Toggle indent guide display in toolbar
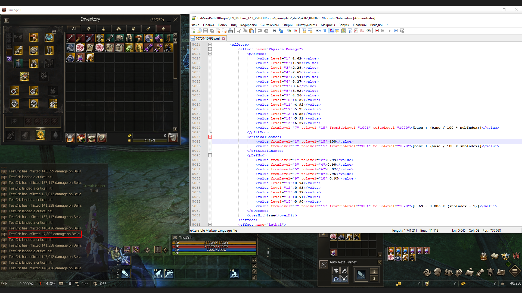The height and width of the screenshot is (293, 522). click(331, 31)
